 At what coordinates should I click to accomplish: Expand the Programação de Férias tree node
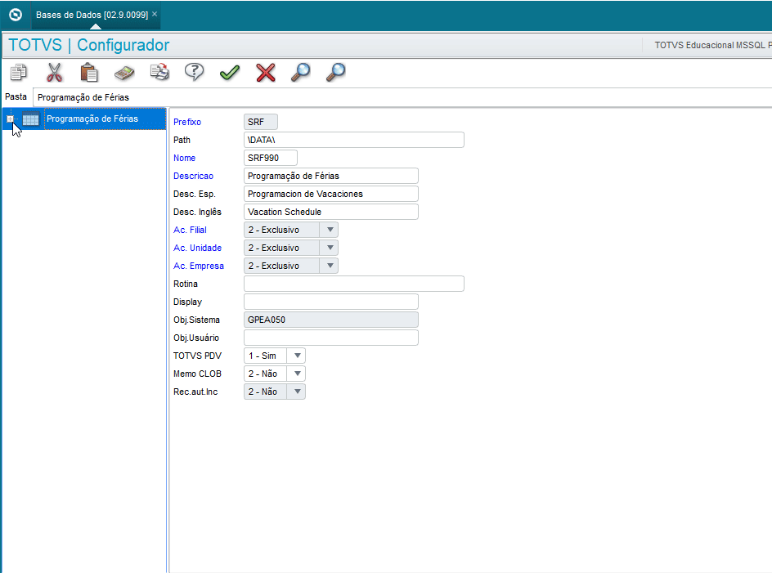tap(11, 119)
